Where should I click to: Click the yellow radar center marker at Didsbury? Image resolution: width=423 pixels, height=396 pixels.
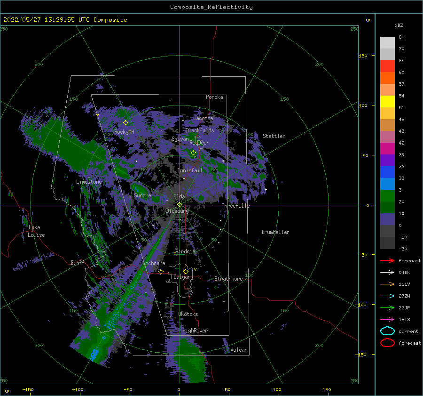(x=180, y=205)
